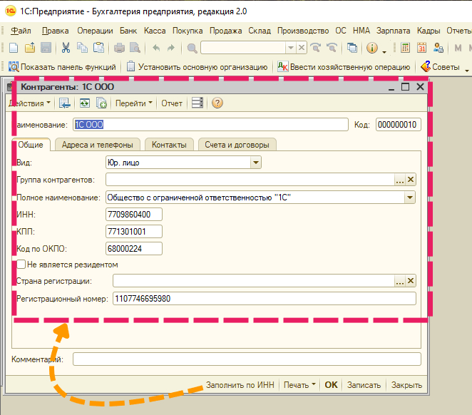Click the Print printer icon

pyautogui.click(x=119, y=48)
